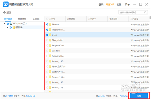Click the ProgramData folder icon
Viewport: 151px width, 99px height.
tap(50, 45)
